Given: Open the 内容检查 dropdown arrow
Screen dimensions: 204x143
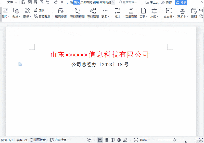Looking at the screenshot, I should pyautogui.click(x=68, y=140).
